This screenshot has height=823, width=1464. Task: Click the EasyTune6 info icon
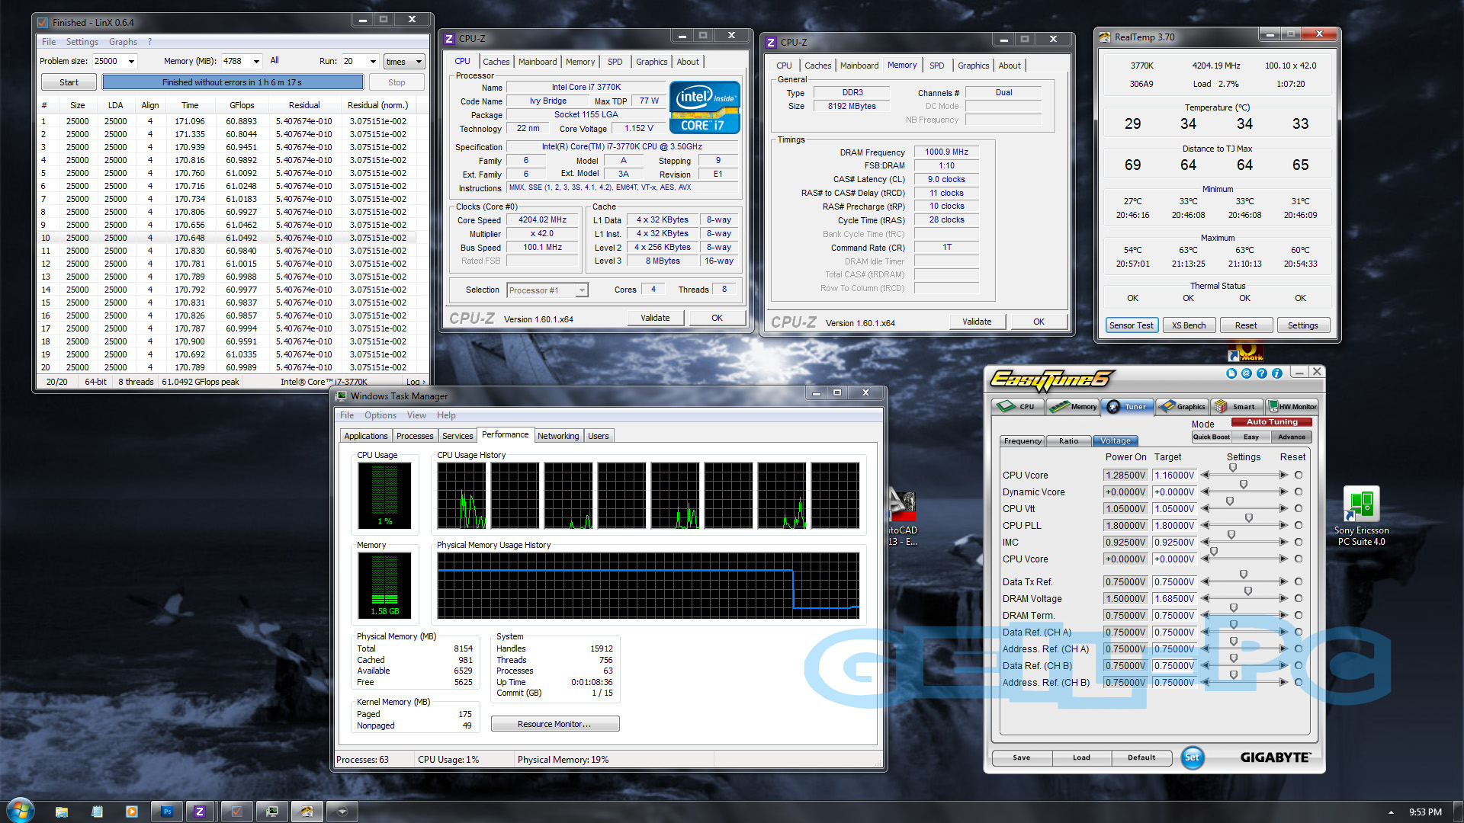[1276, 373]
